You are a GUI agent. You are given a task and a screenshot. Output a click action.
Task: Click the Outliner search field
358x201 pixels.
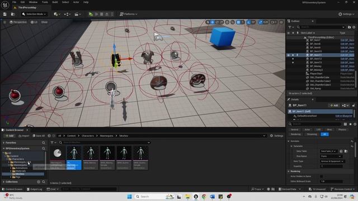(321, 27)
